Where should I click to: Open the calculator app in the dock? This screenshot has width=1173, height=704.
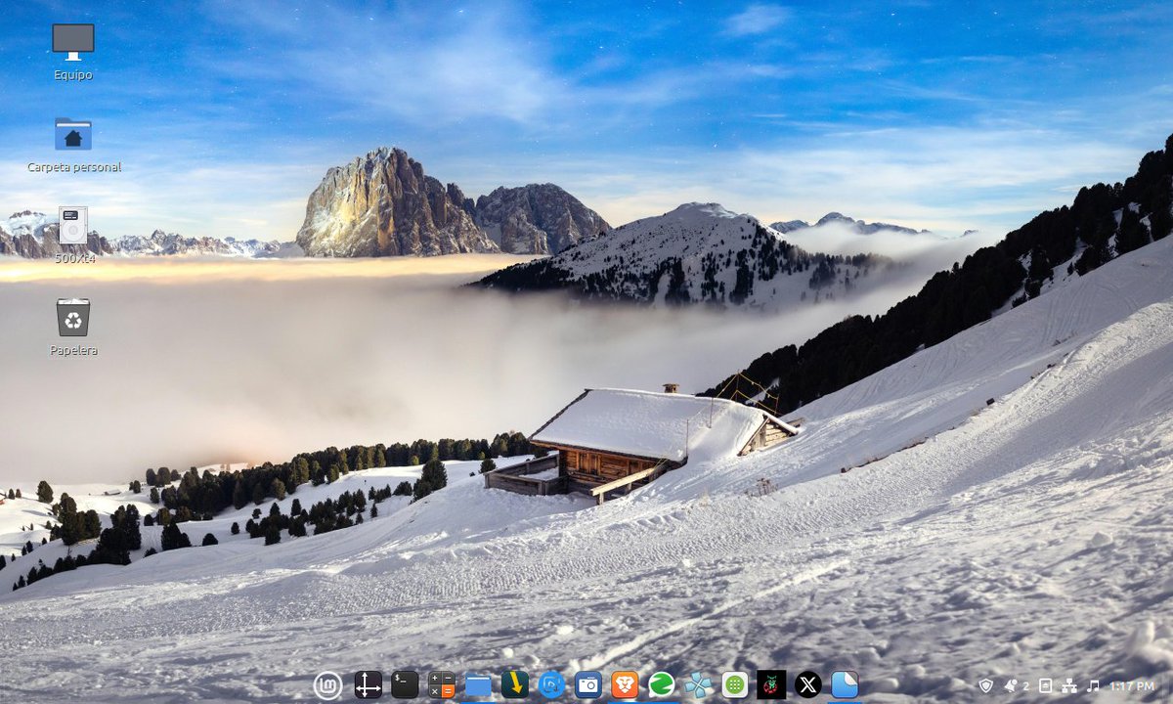(442, 685)
